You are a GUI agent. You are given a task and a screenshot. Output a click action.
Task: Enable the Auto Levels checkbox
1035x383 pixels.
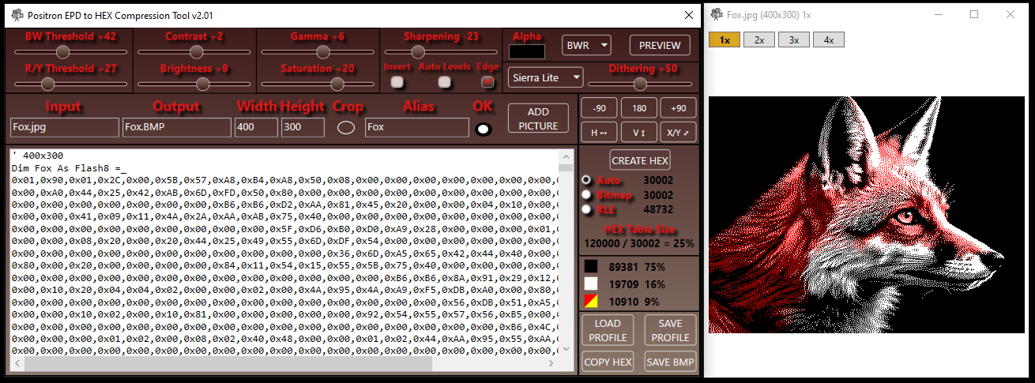pos(445,81)
